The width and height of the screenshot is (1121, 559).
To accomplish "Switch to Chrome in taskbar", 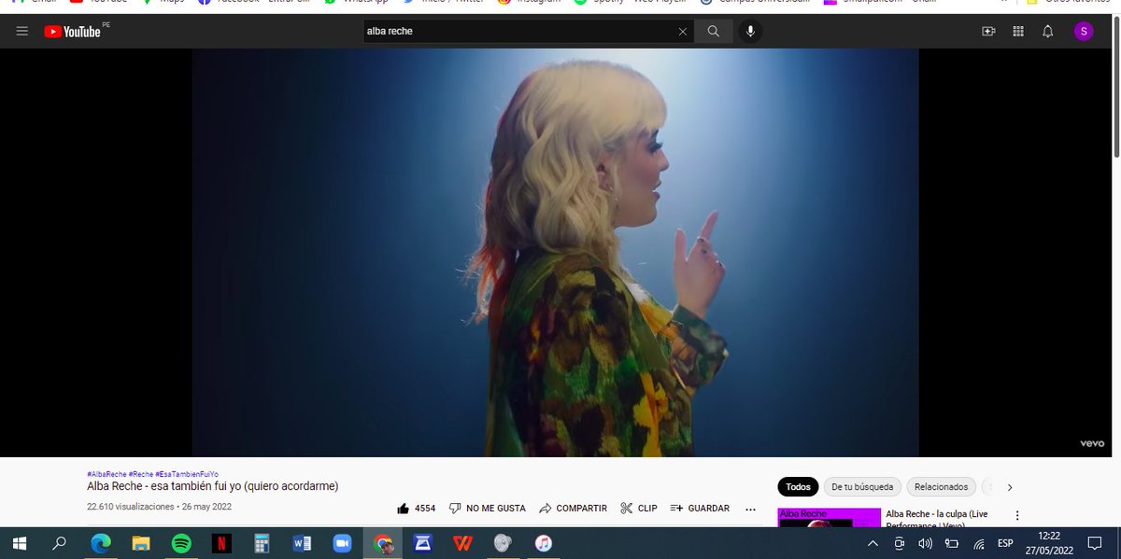I will 382,542.
